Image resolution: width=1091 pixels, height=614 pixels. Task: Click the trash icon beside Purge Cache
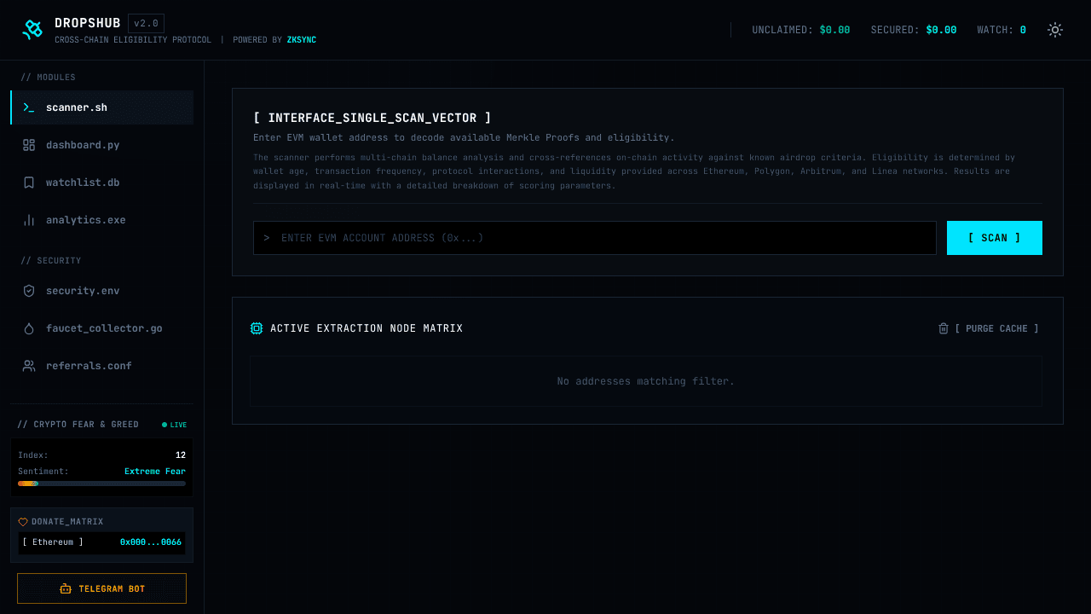pos(944,328)
